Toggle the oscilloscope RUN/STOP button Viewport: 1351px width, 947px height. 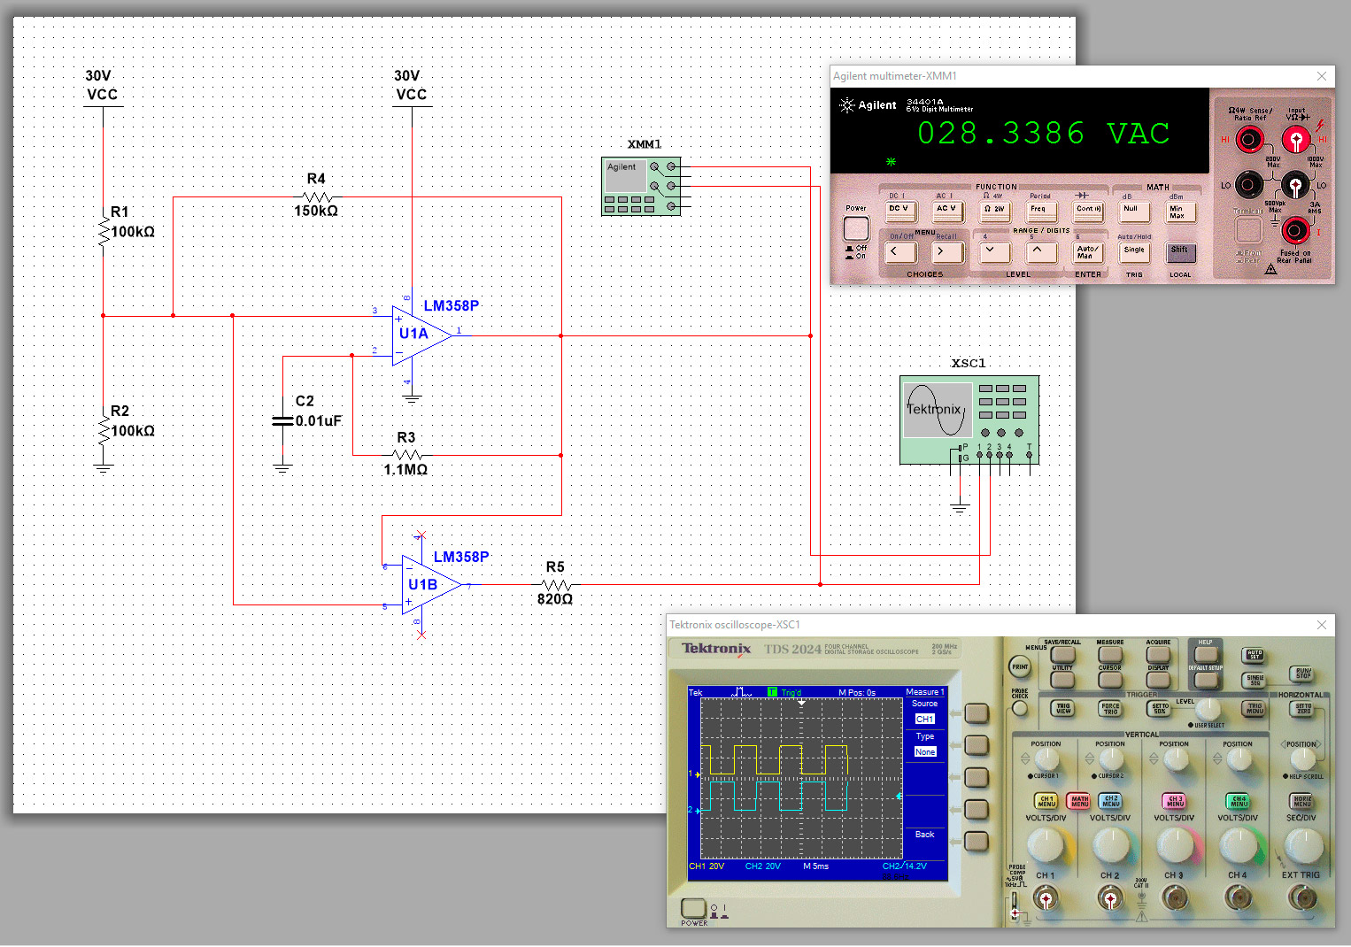click(x=1302, y=674)
